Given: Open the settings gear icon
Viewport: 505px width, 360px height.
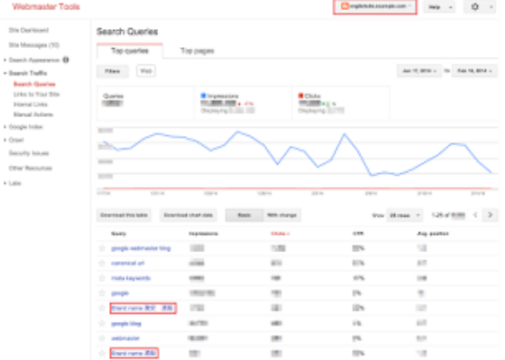Looking at the screenshot, I should pyautogui.click(x=475, y=6).
